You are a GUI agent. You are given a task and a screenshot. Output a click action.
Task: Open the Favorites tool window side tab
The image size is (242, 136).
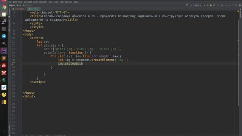point(9,131)
